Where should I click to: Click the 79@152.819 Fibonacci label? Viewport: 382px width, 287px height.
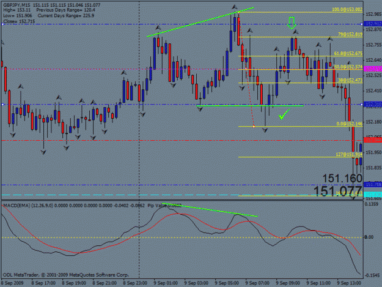pyautogui.click(x=350, y=34)
